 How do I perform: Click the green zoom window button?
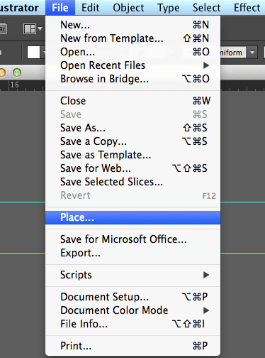(x=17, y=72)
